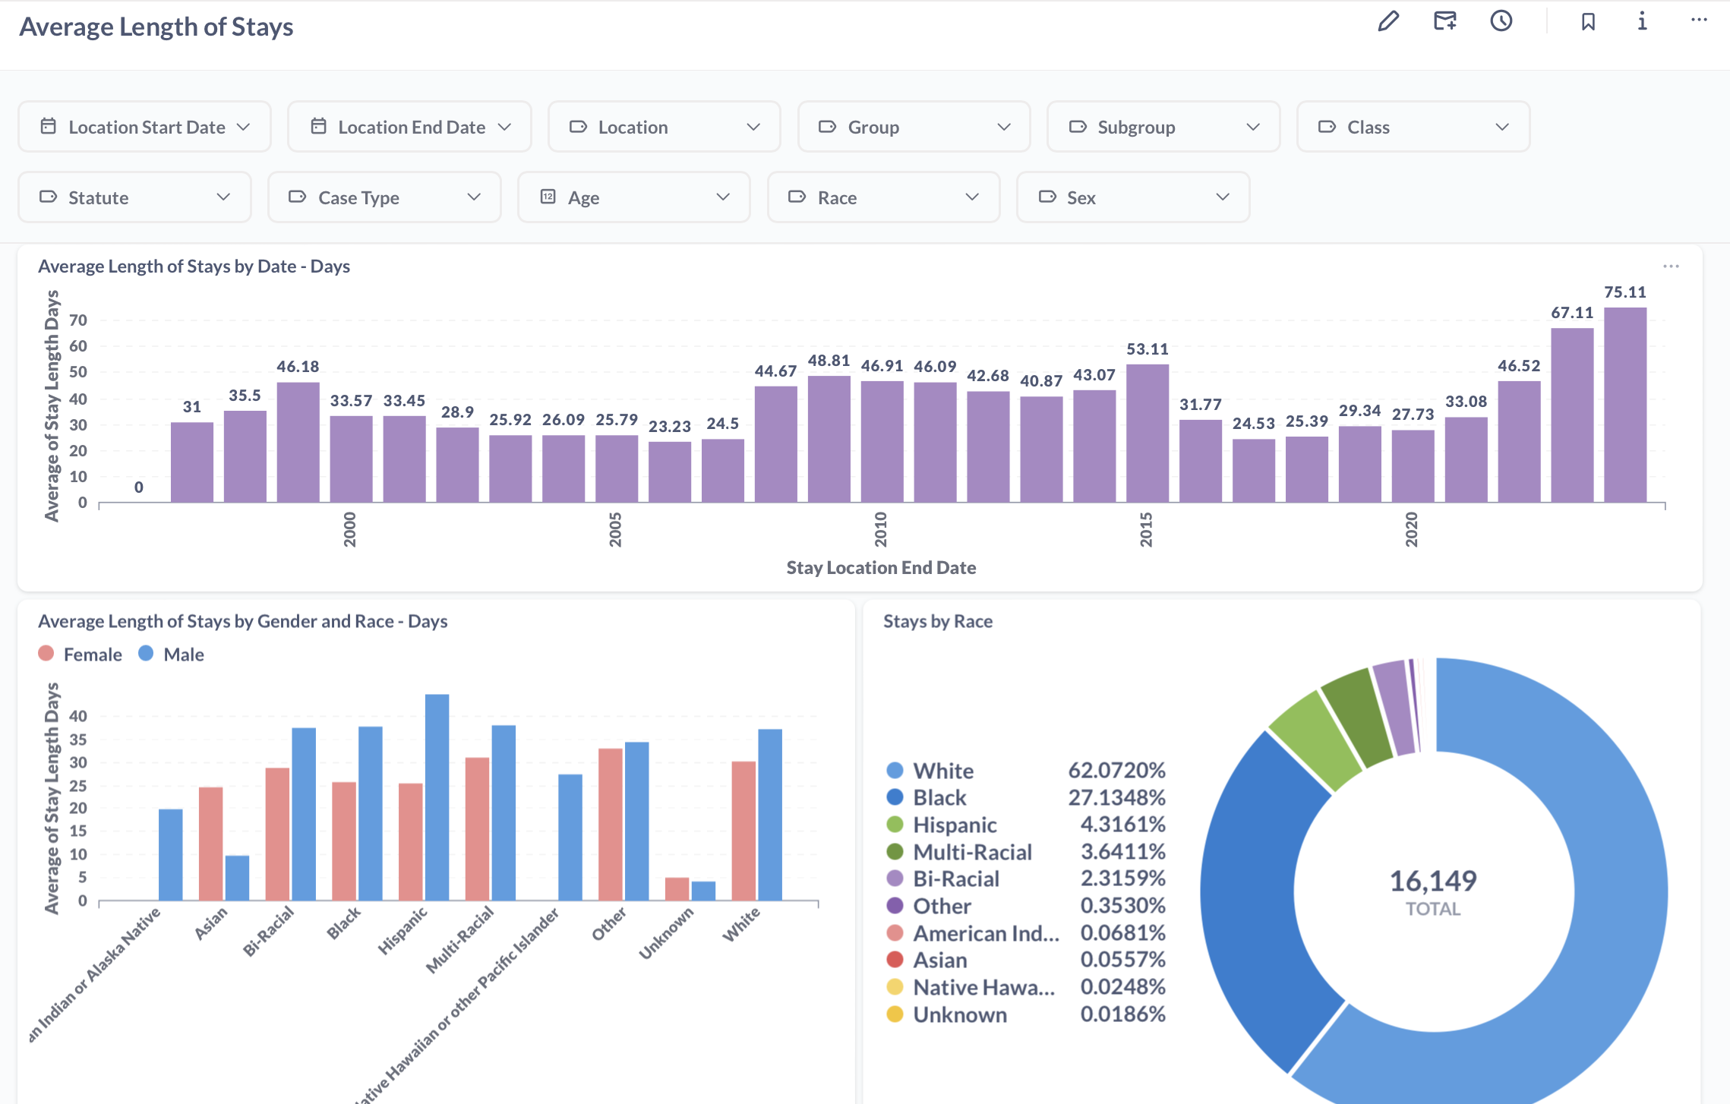Expand the Age filter dropdown
The image size is (1730, 1104).
[x=634, y=197]
